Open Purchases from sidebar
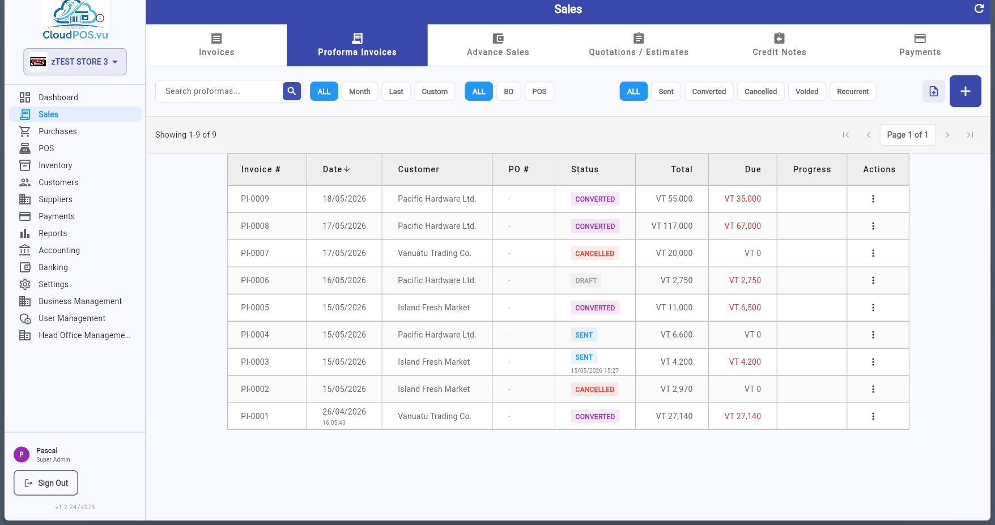995x525 pixels. [75, 131]
